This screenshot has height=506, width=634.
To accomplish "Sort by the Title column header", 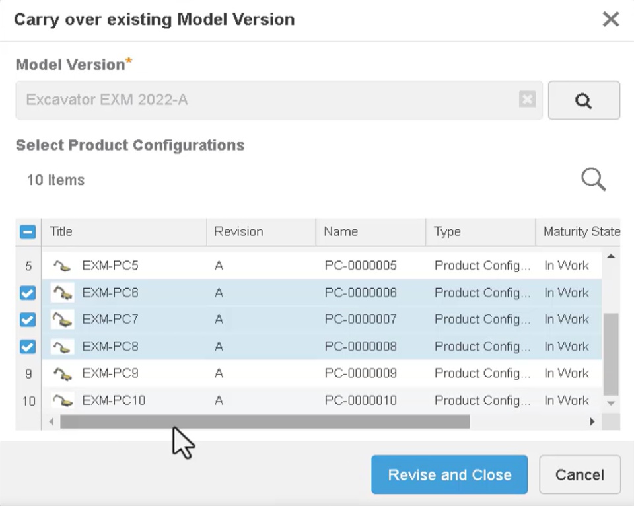I will 61,232.
